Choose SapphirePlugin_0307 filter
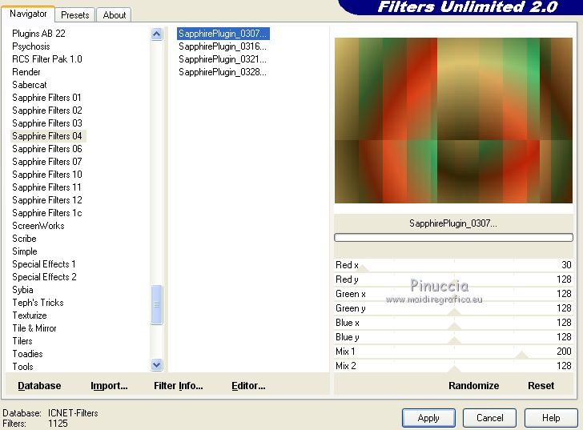 click(x=223, y=34)
